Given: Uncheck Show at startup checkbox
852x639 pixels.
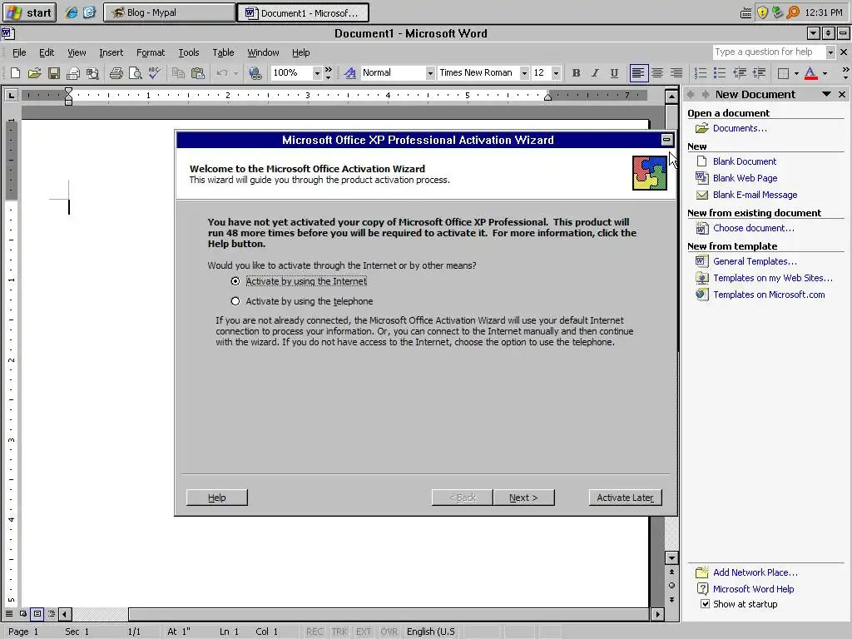Looking at the screenshot, I should pyautogui.click(x=706, y=604).
